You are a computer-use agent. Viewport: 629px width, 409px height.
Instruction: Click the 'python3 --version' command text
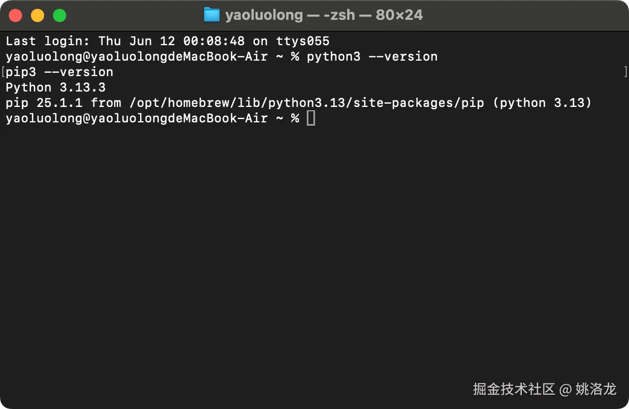coord(372,56)
